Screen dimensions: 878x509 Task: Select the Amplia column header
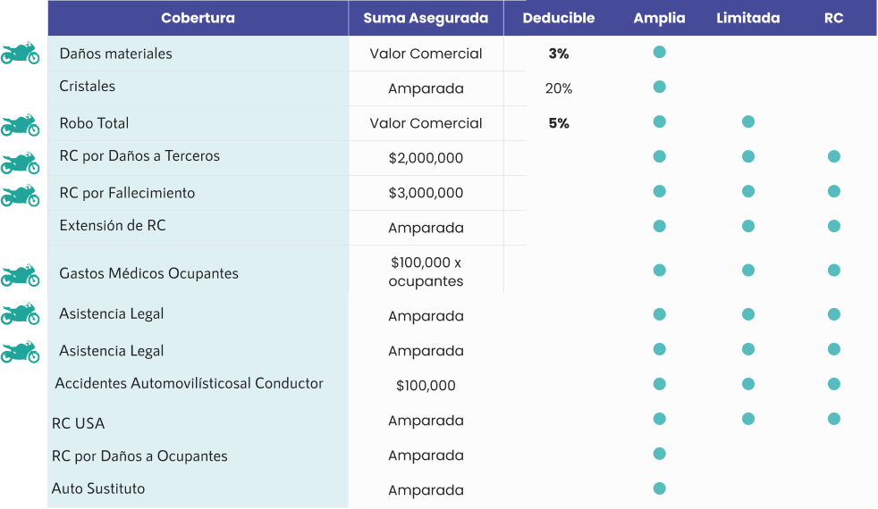click(659, 18)
